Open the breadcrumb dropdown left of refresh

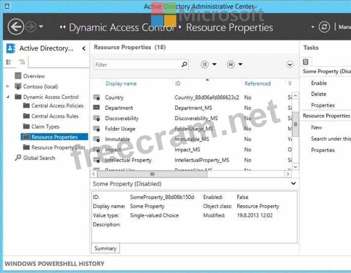pos(313,27)
